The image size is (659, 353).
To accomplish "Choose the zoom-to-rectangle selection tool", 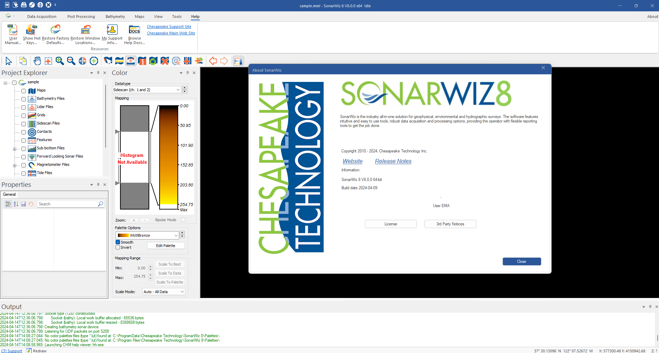I will point(48,61).
